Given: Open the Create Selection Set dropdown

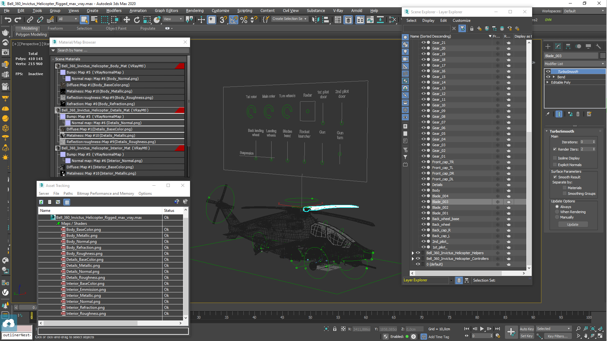Looking at the screenshot, I should click(289, 19).
